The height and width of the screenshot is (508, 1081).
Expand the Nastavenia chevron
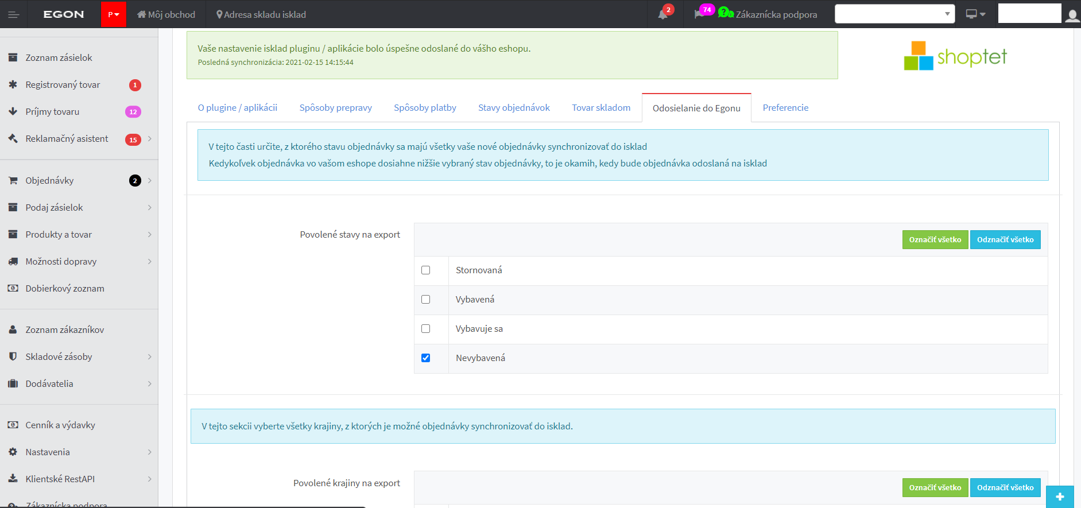pos(150,452)
